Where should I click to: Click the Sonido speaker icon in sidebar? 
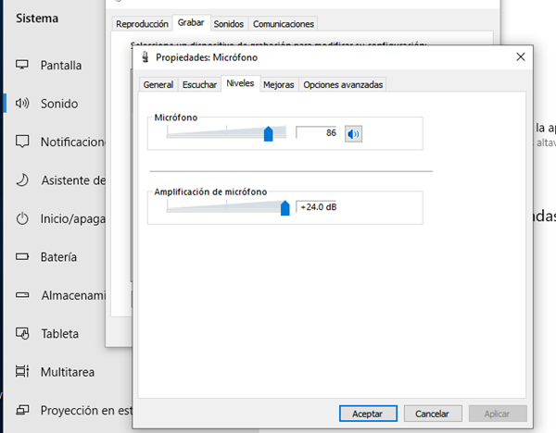point(22,103)
